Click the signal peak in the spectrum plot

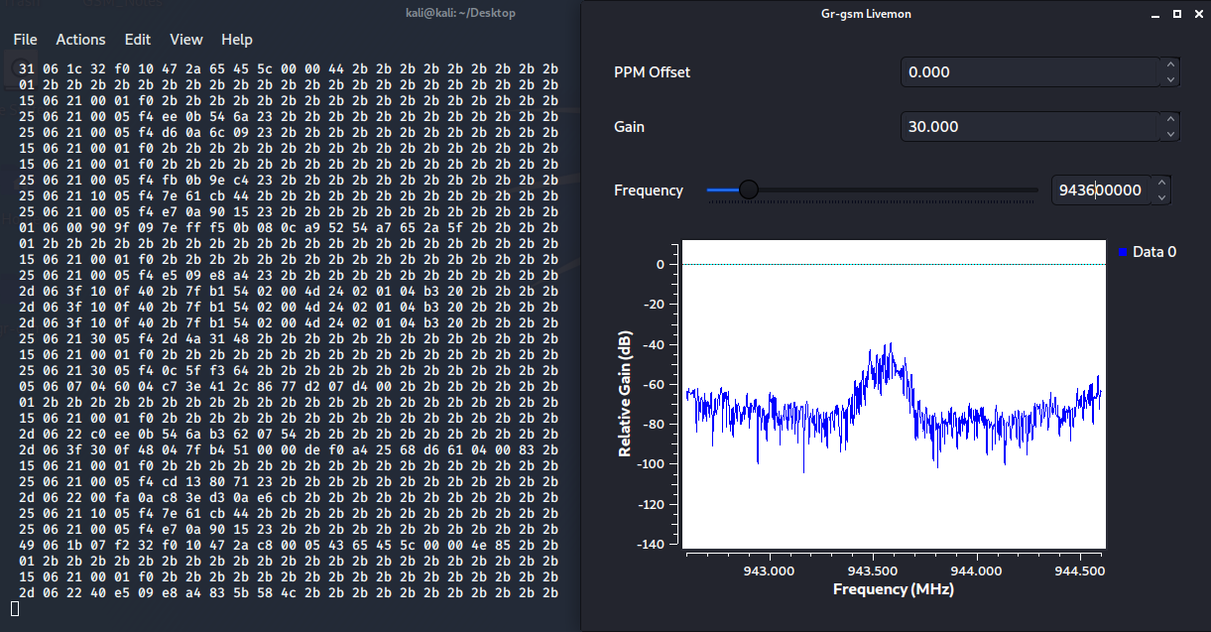tap(890, 348)
